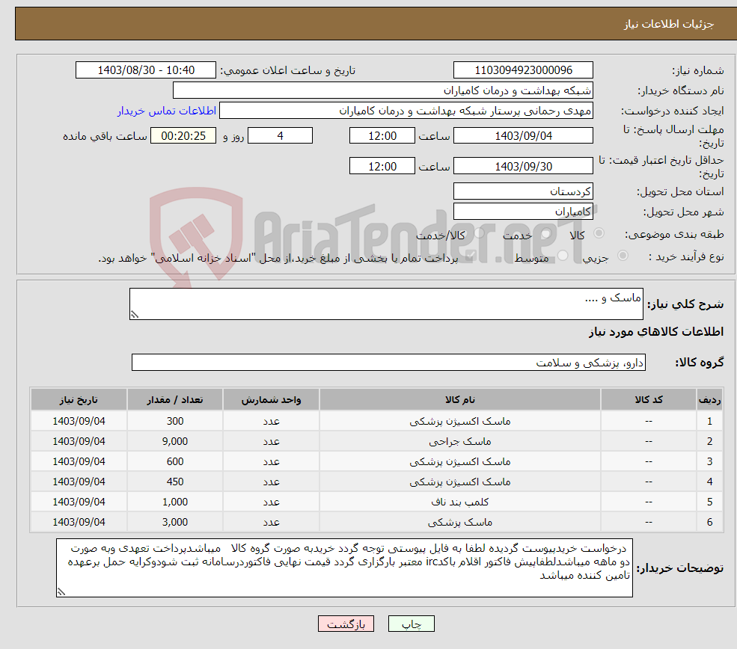Image resolution: width=737 pixels, height=649 pixels.
Task: Select the کالا radio button
Action: click(599, 233)
